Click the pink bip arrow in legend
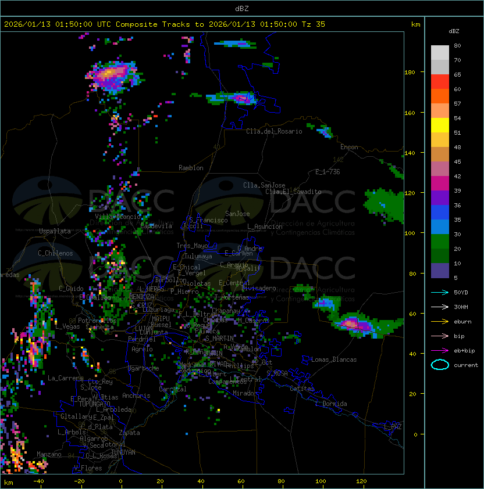 (440, 336)
